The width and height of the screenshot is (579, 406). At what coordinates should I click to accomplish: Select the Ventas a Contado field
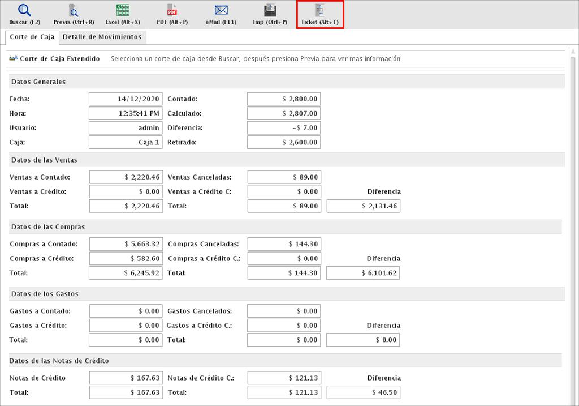pyautogui.click(x=126, y=177)
